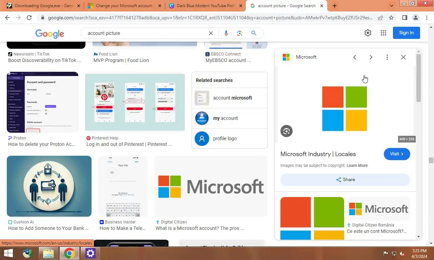Click the muted volume tray icon
The width and height of the screenshot is (434, 260).
(x=402, y=253)
